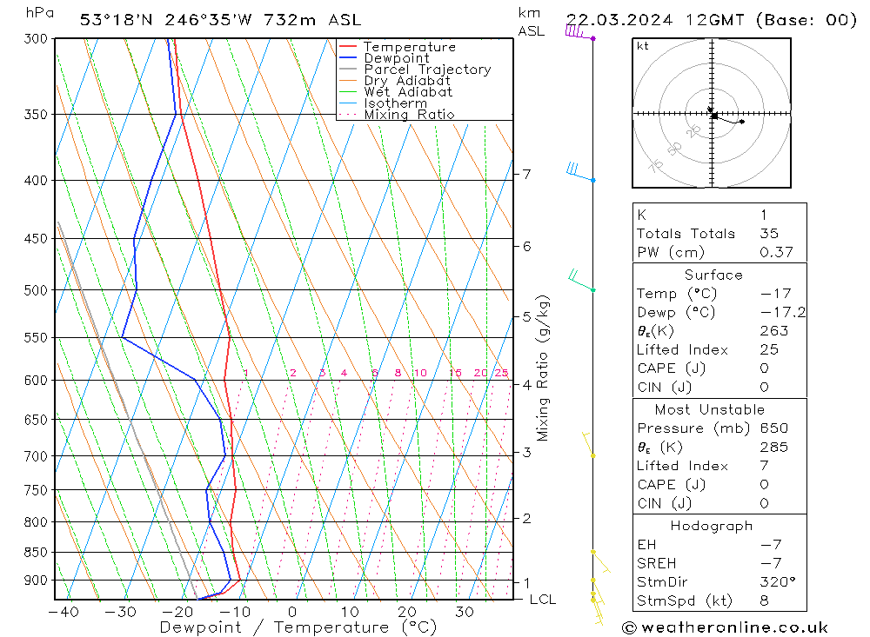Click the Isotherm legend entry
Viewport: 870px width, 637px height.
coord(383,103)
